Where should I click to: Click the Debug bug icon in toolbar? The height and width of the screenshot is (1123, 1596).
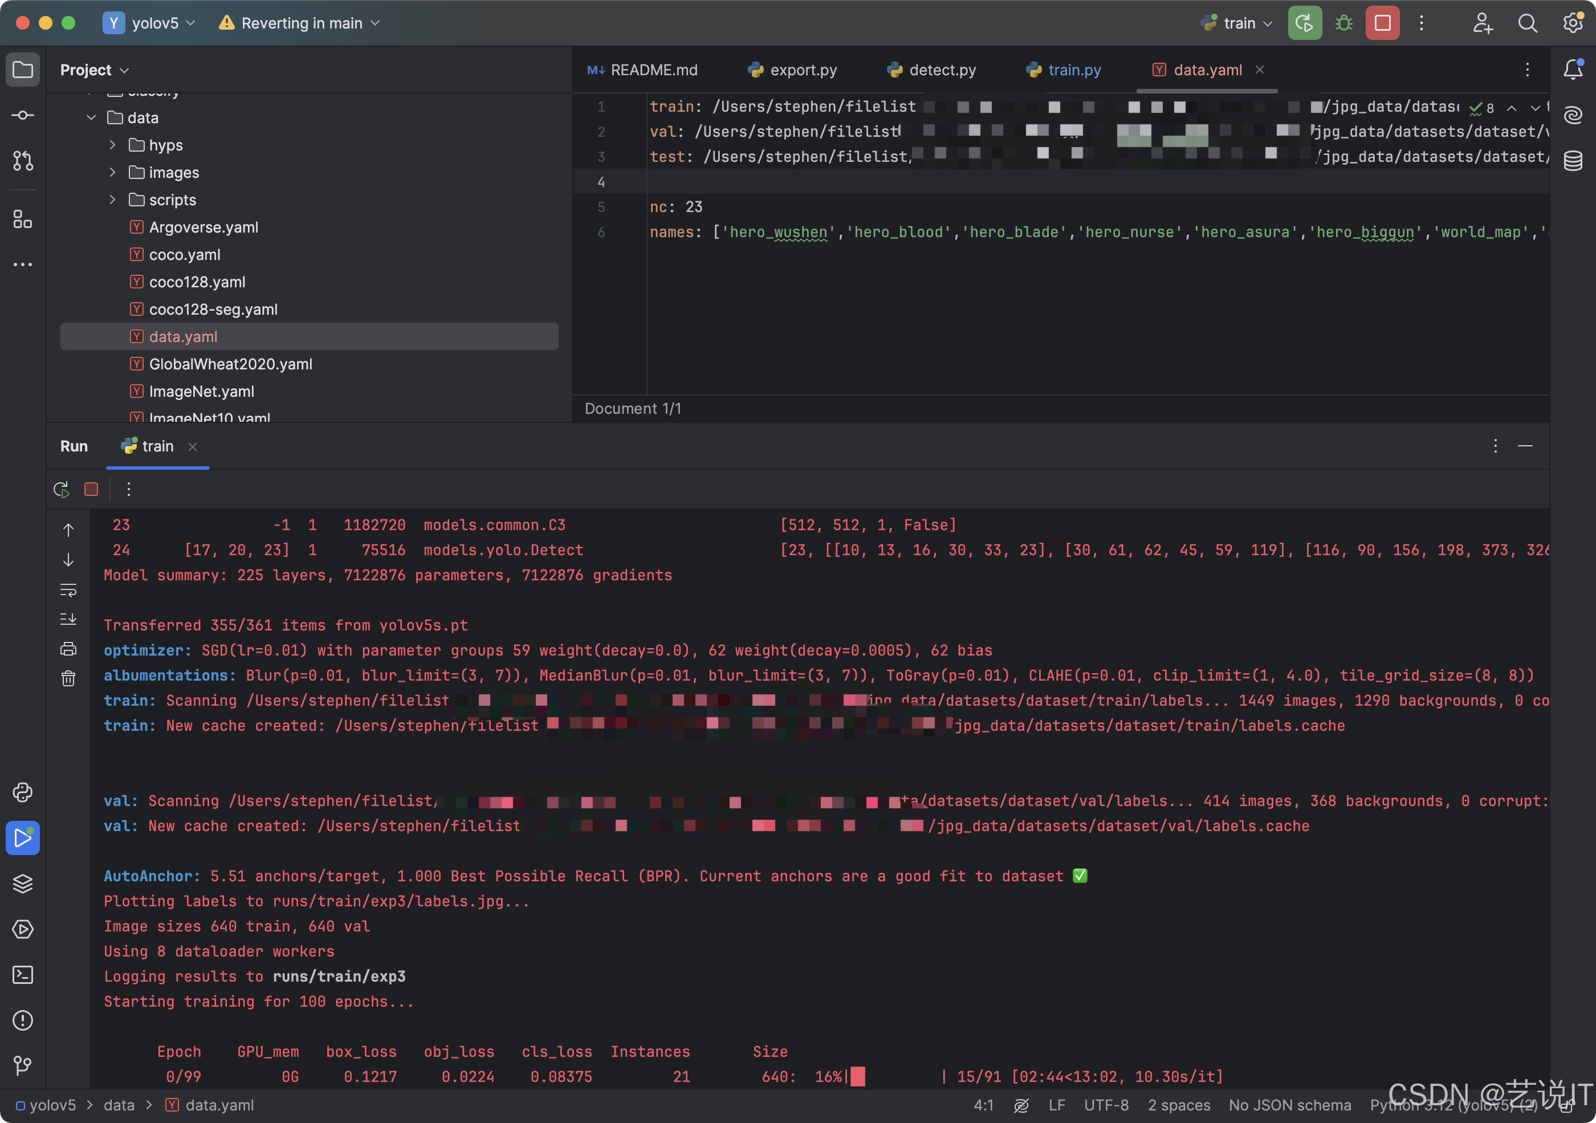[1343, 23]
